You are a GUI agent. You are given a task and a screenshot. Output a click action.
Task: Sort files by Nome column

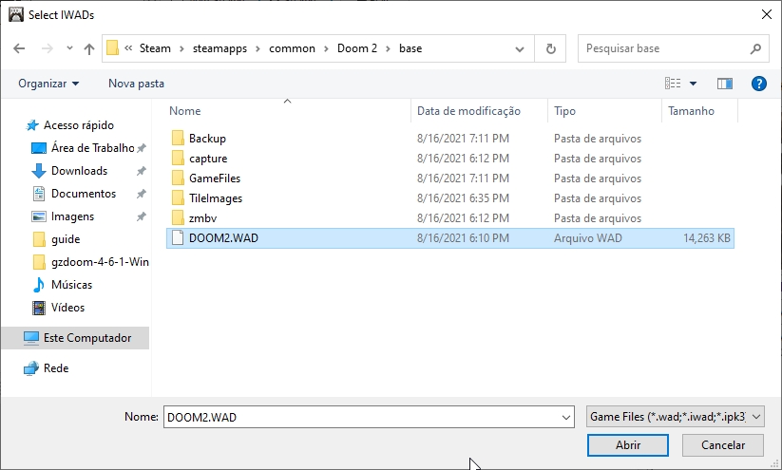pos(185,111)
